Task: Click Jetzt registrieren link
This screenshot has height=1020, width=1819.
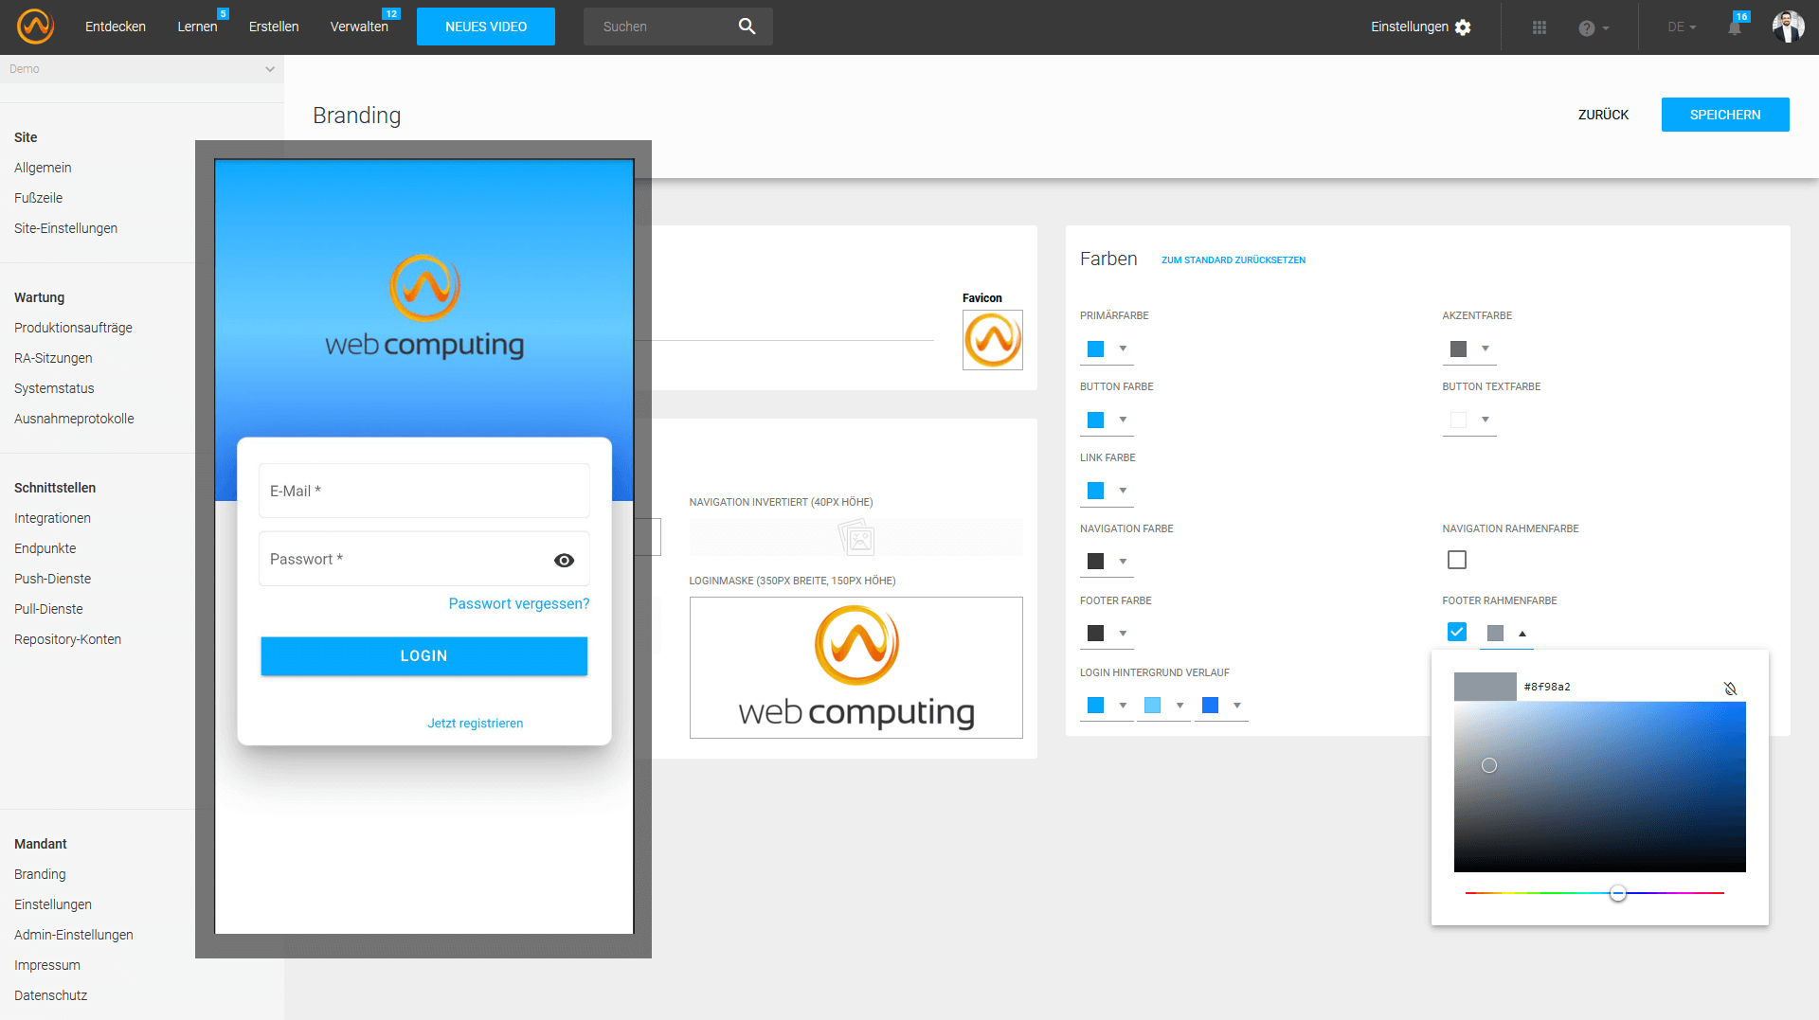Action: click(x=476, y=723)
